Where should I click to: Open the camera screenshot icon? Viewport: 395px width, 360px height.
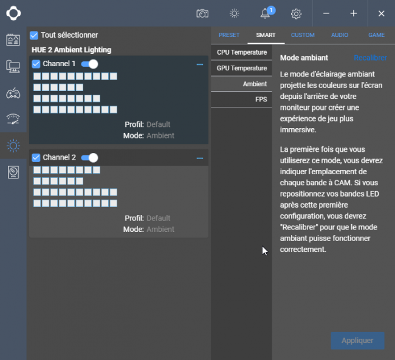202,13
